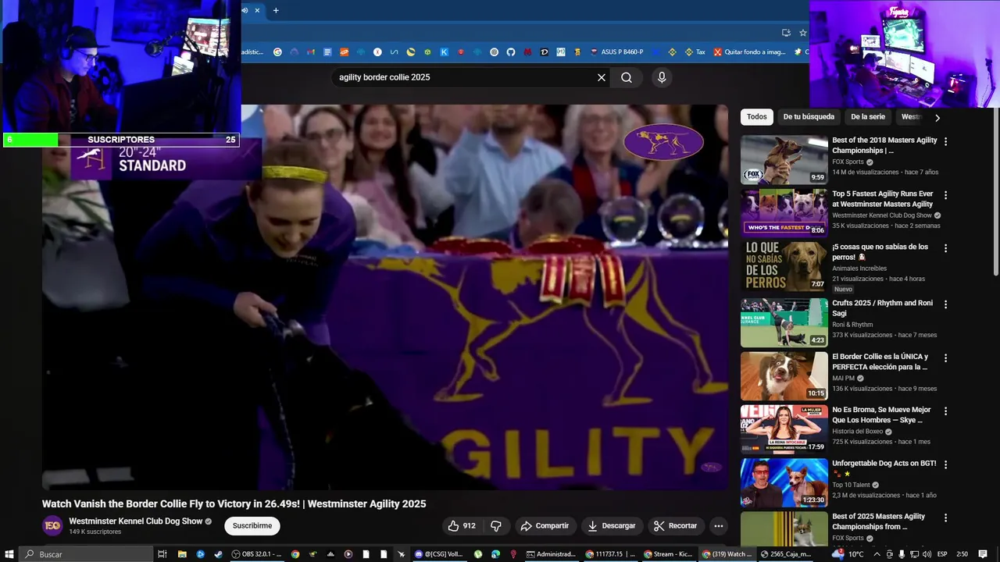Open options for Best of 2025 Masters Agility video

(945, 518)
